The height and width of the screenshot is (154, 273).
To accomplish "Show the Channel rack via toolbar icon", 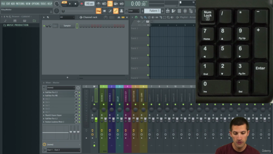I will pos(179,11).
